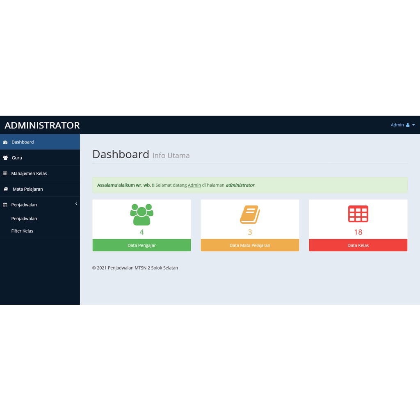420x420 pixels.
Task: Open the Admin link in the welcome message
Action: 194,185
